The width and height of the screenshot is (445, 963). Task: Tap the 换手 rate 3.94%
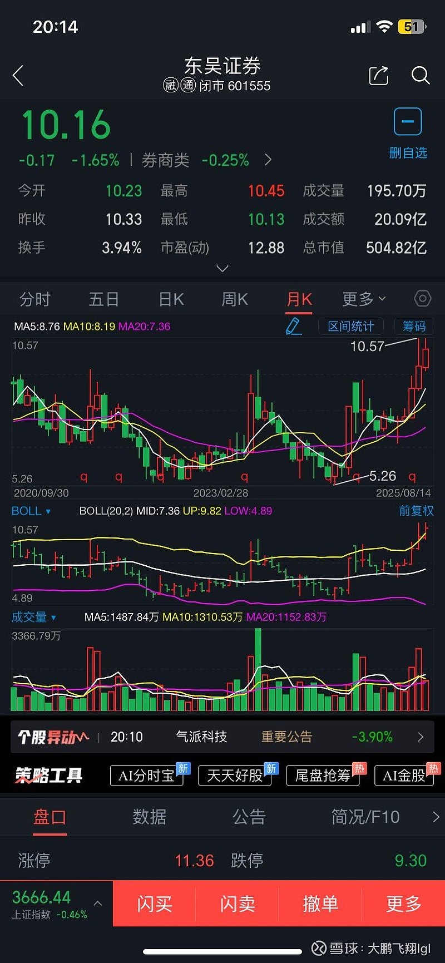[x=122, y=248]
